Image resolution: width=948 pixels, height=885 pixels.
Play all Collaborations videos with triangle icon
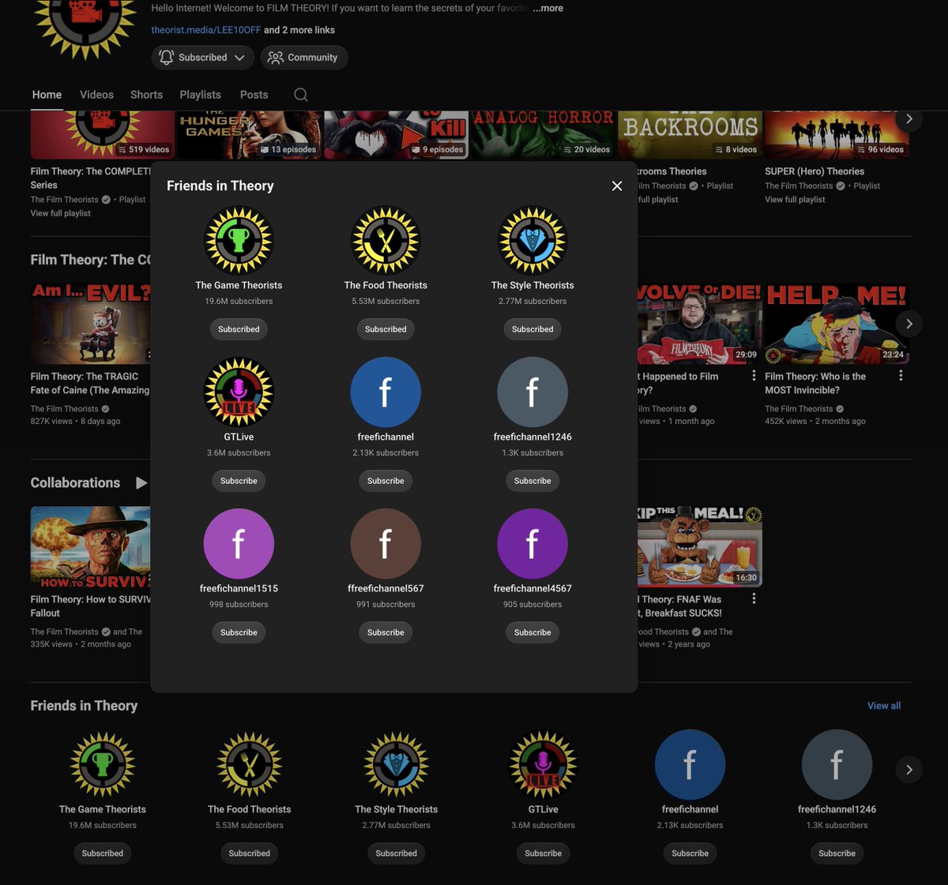141,482
